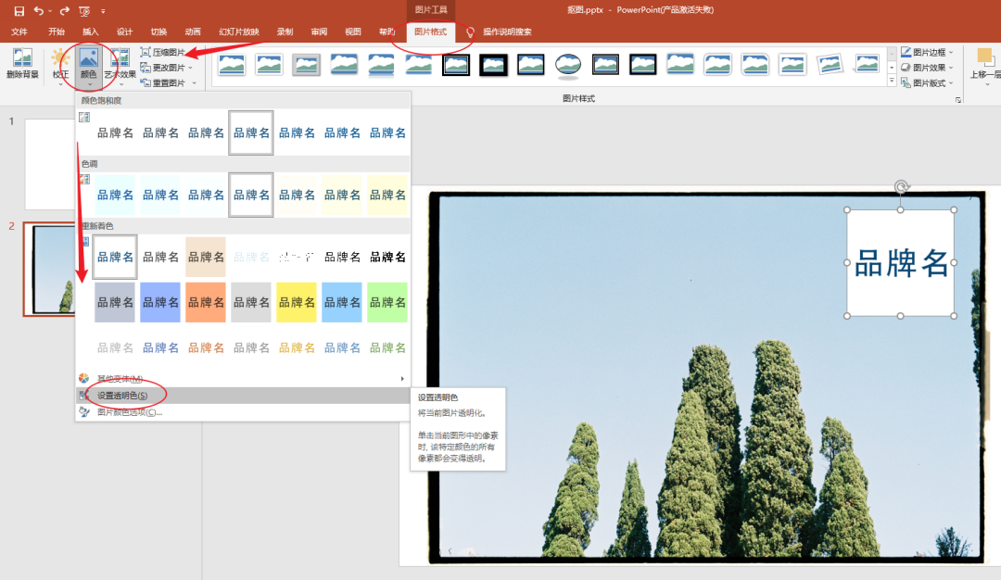Select the orange dark recolor swatch
The width and height of the screenshot is (1001, 580).
tap(206, 302)
